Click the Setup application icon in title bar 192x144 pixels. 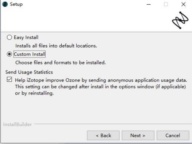point(5,4)
